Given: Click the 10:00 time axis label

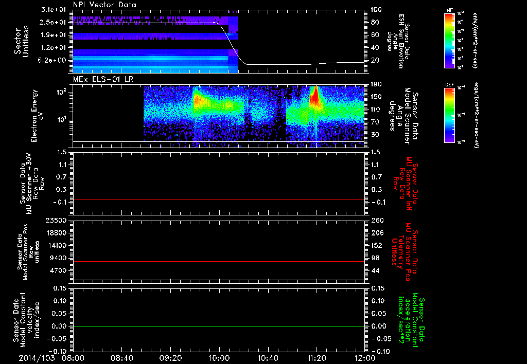Looking at the screenshot, I should (x=219, y=358).
